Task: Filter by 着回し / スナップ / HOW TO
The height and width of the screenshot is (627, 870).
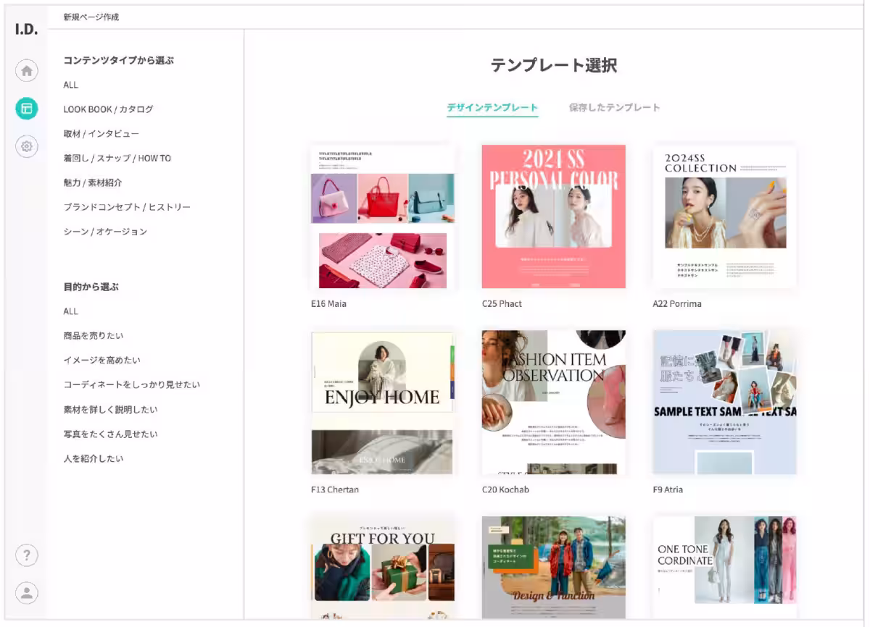Action: tap(117, 158)
